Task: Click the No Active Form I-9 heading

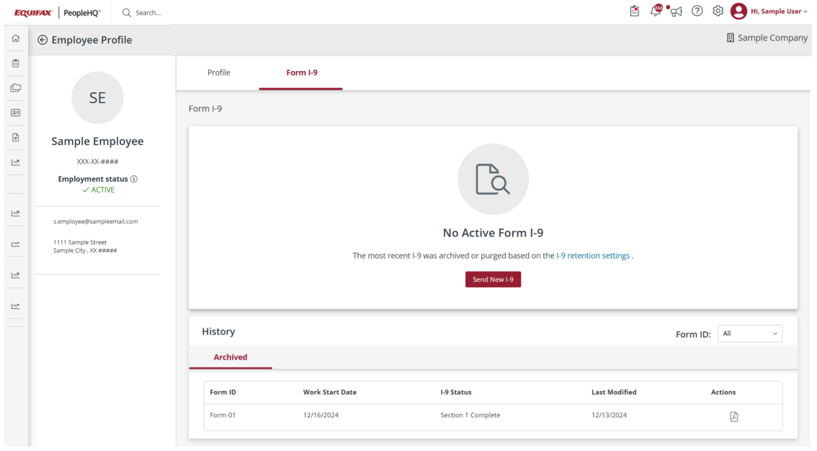Action: click(493, 233)
